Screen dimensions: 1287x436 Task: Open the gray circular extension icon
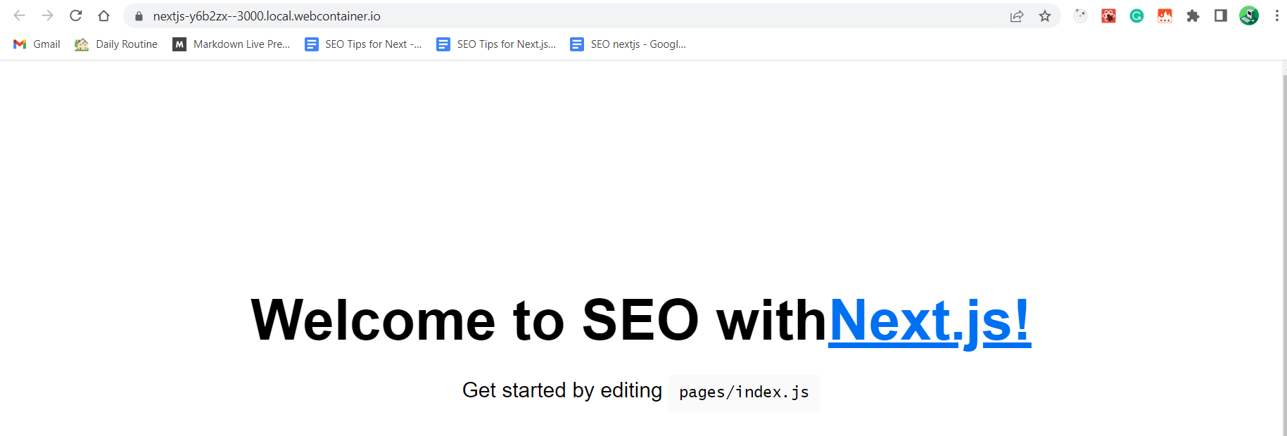click(x=1080, y=15)
